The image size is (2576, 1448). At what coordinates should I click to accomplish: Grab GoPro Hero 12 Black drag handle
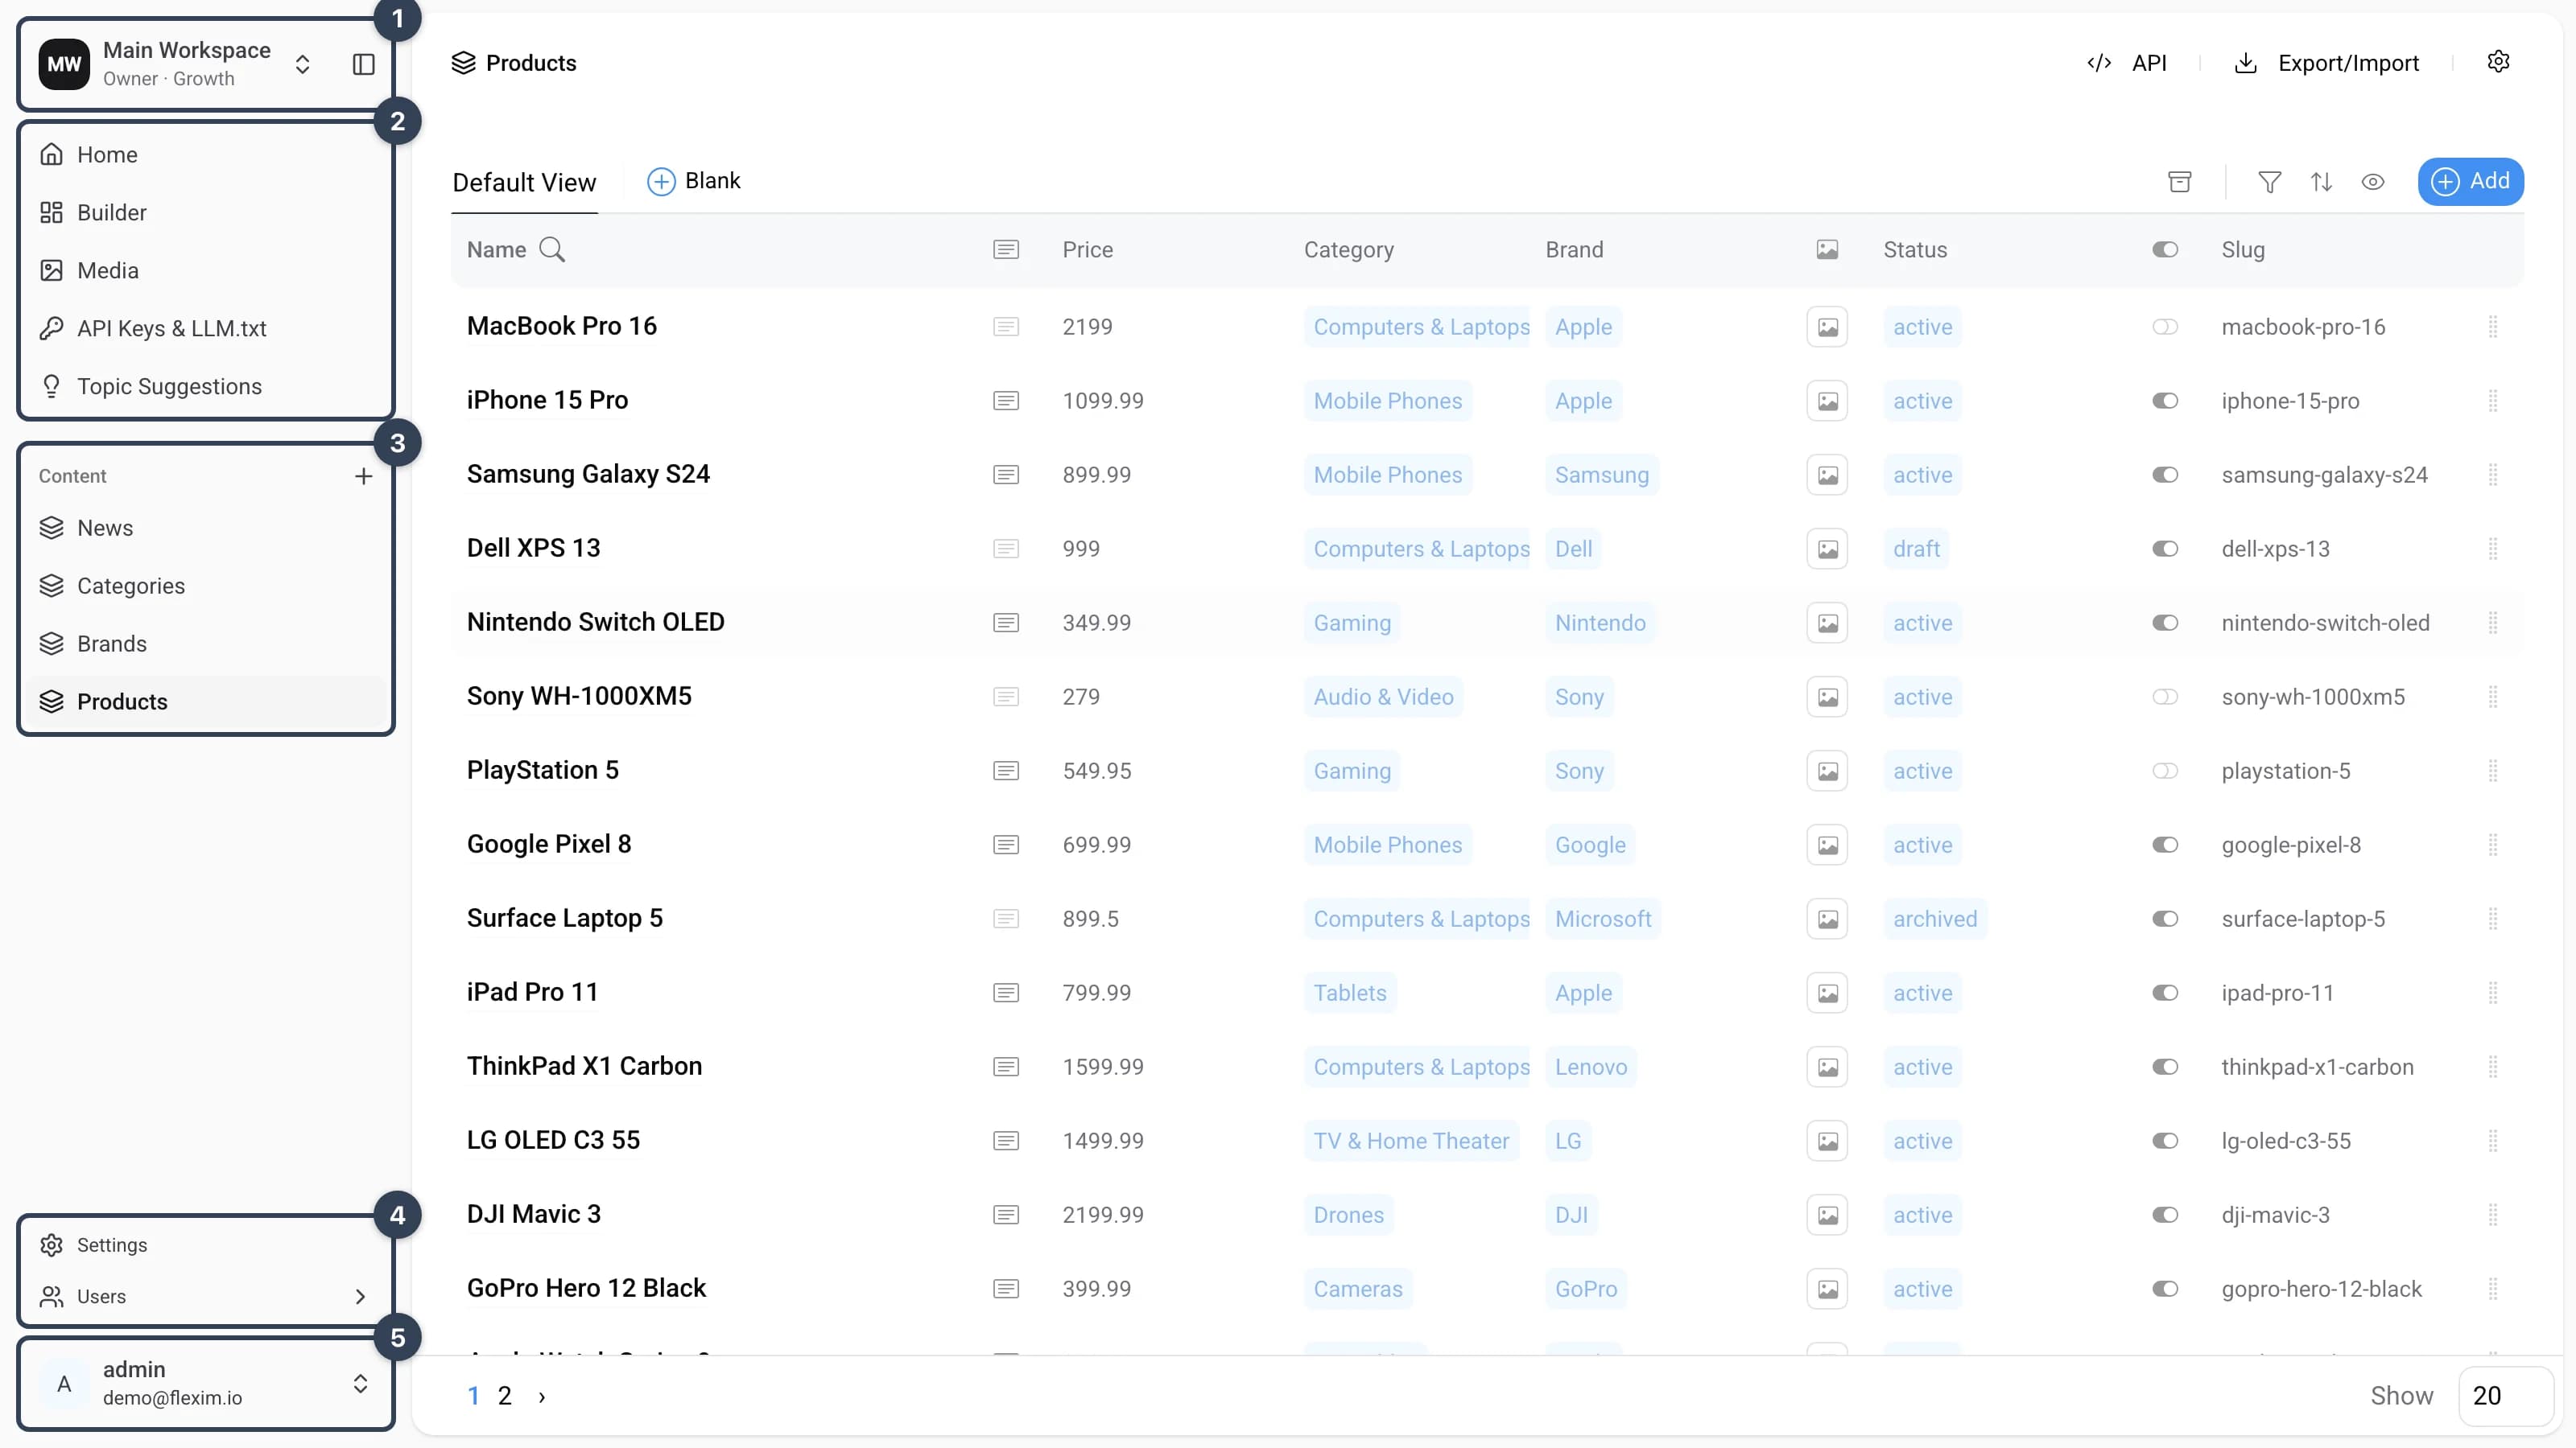(x=2493, y=1288)
